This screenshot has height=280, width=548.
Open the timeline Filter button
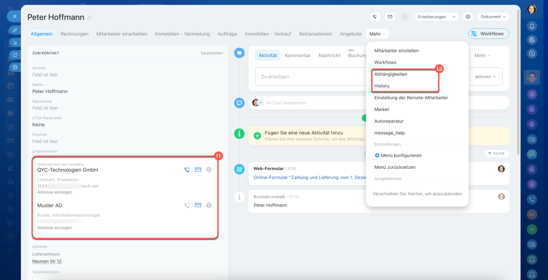pos(496,153)
